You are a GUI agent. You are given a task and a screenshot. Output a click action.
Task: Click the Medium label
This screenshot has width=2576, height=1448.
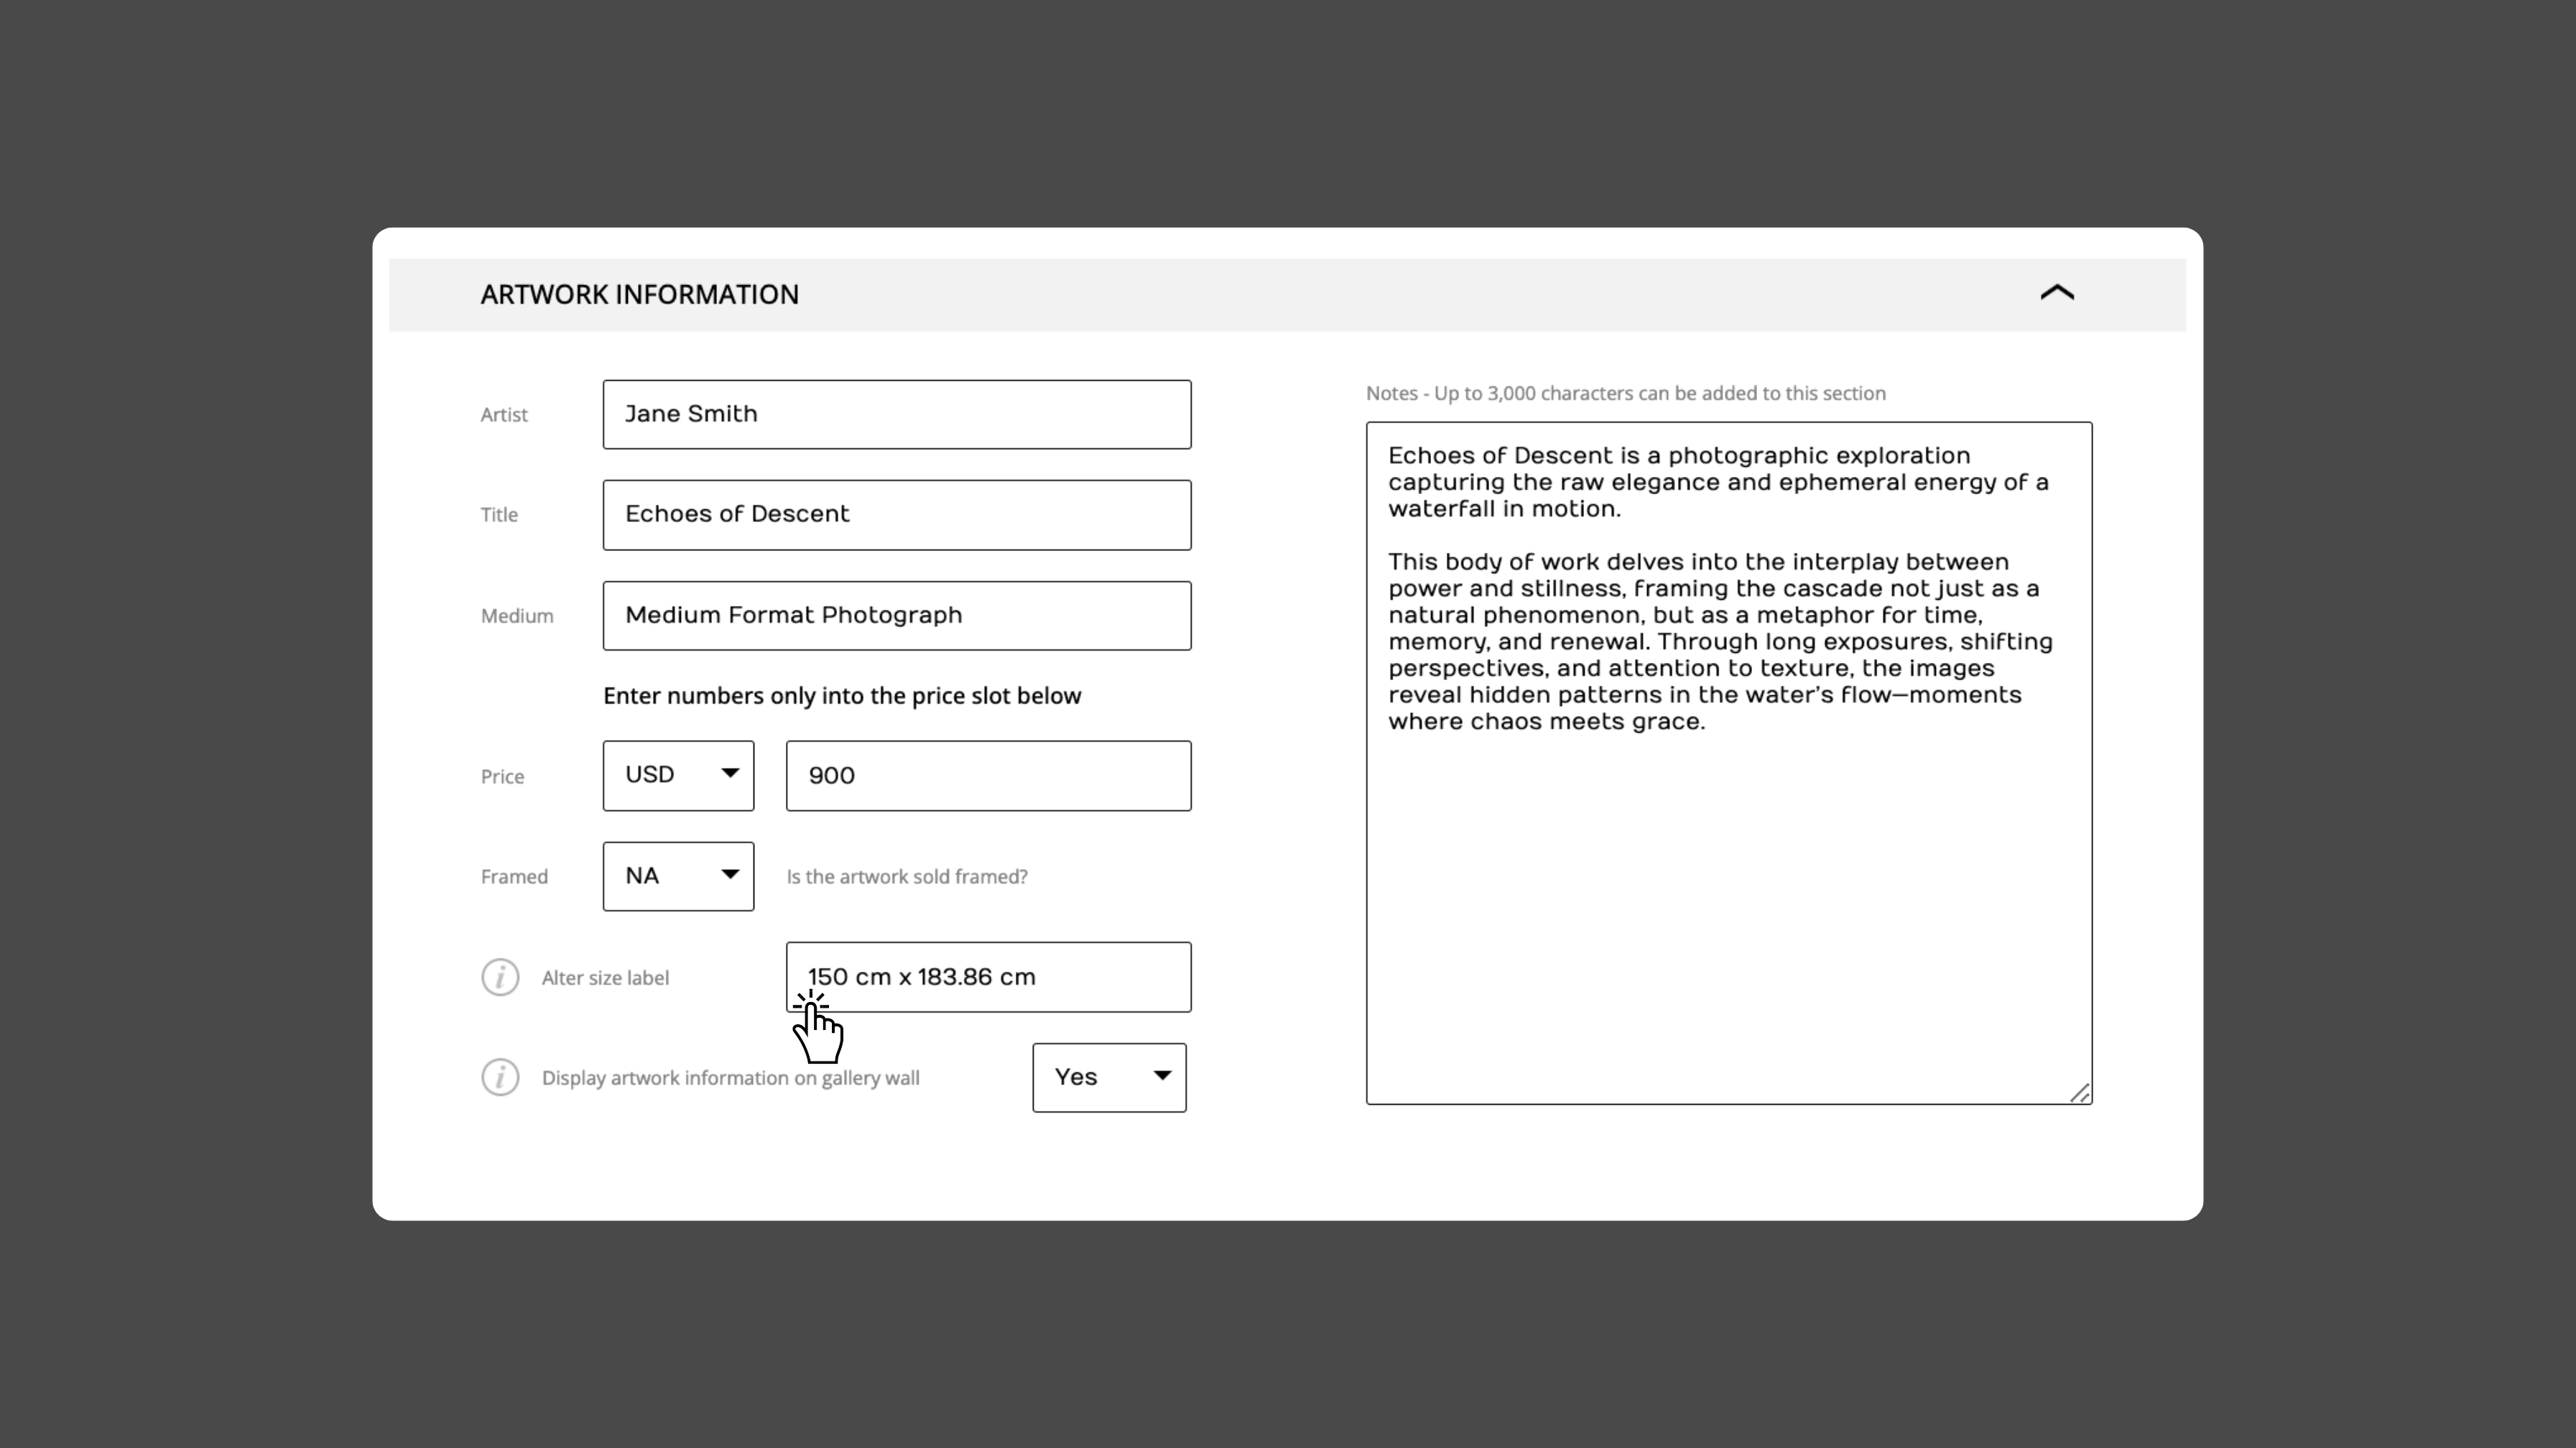516,616
